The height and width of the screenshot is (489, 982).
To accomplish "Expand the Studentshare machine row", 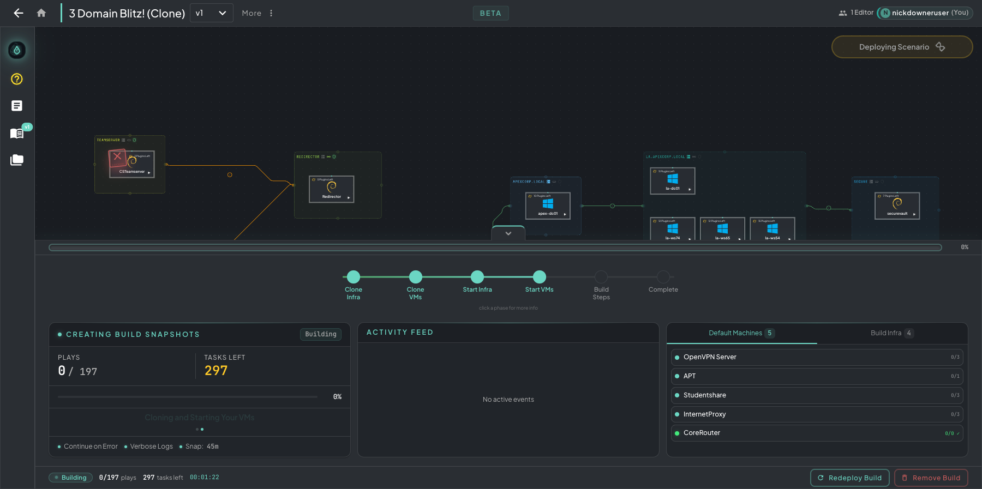I will coord(817,395).
